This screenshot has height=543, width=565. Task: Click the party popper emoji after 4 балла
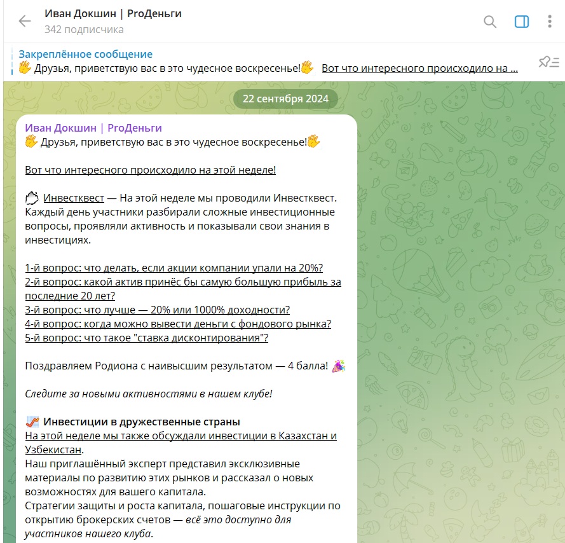pyautogui.click(x=338, y=366)
